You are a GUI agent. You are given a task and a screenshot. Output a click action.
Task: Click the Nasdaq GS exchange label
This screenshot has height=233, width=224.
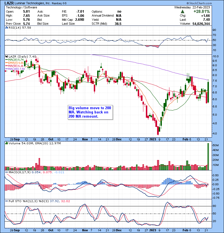coord(59,3)
